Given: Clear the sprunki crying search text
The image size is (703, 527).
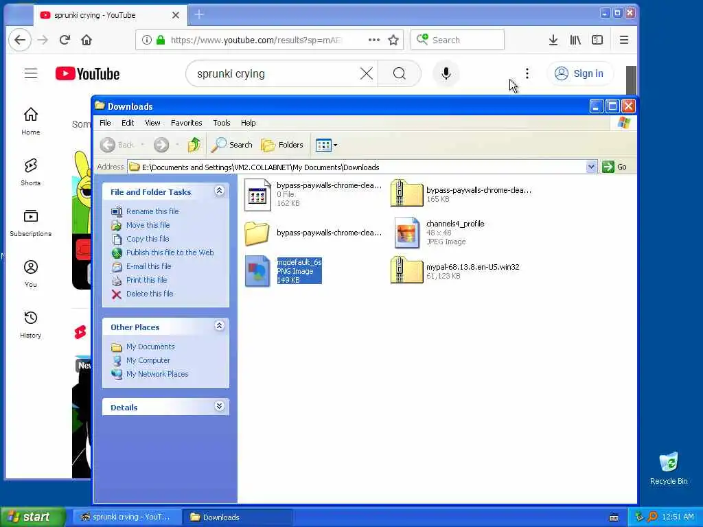Looking at the screenshot, I should [367, 73].
